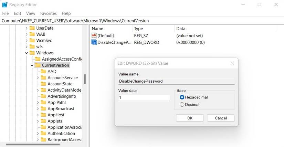Select the Hexadecimal base option

(x=193, y=97)
